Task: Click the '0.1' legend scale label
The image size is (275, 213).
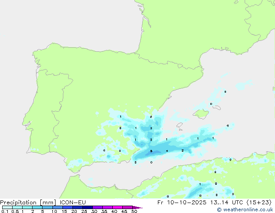Action: pyautogui.click(x=5, y=211)
